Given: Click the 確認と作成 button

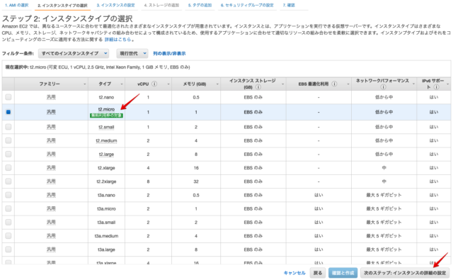Looking at the screenshot, I should tap(343, 273).
